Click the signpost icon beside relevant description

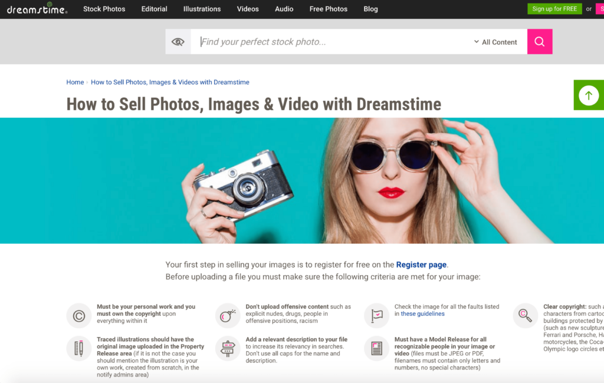point(228,348)
